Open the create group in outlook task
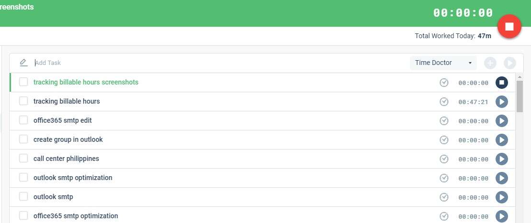Image resolution: width=531 pixels, height=223 pixels. point(68,139)
